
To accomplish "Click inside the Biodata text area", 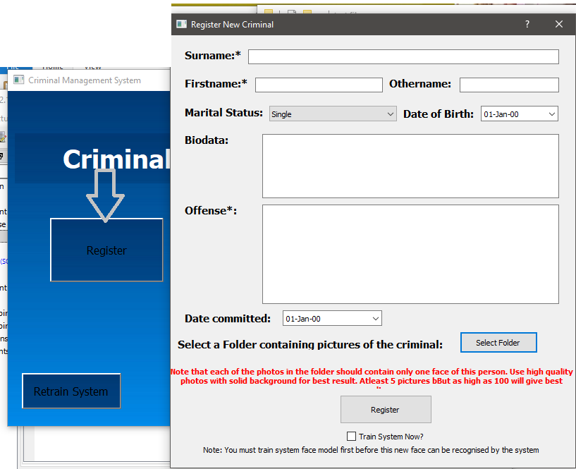I will tap(410, 166).
